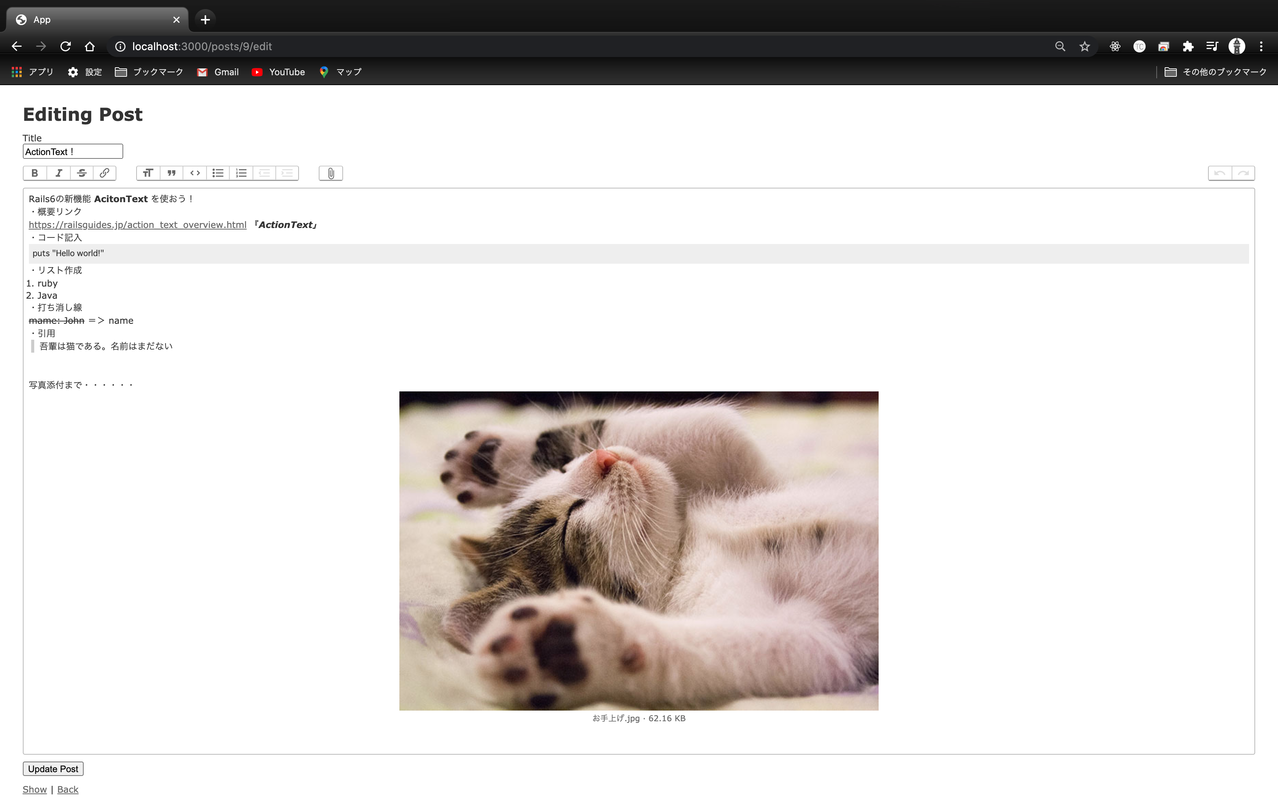Undo the last edit
This screenshot has width=1278, height=798.
pos(1220,173)
